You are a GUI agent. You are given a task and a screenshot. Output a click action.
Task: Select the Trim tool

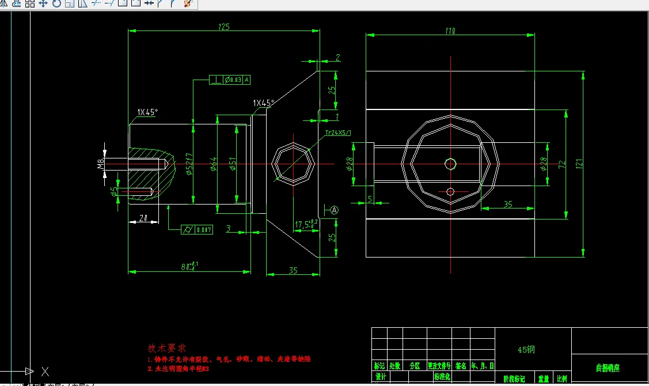[95, 4]
